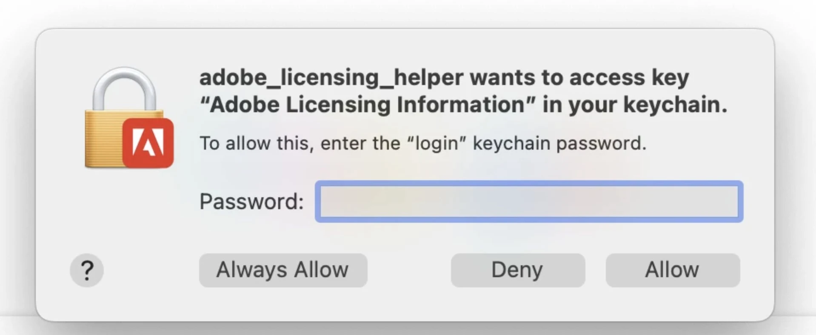The height and width of the screenshot is (335, 816).
Task: Click the Allow button
Action: coord(673,270)
